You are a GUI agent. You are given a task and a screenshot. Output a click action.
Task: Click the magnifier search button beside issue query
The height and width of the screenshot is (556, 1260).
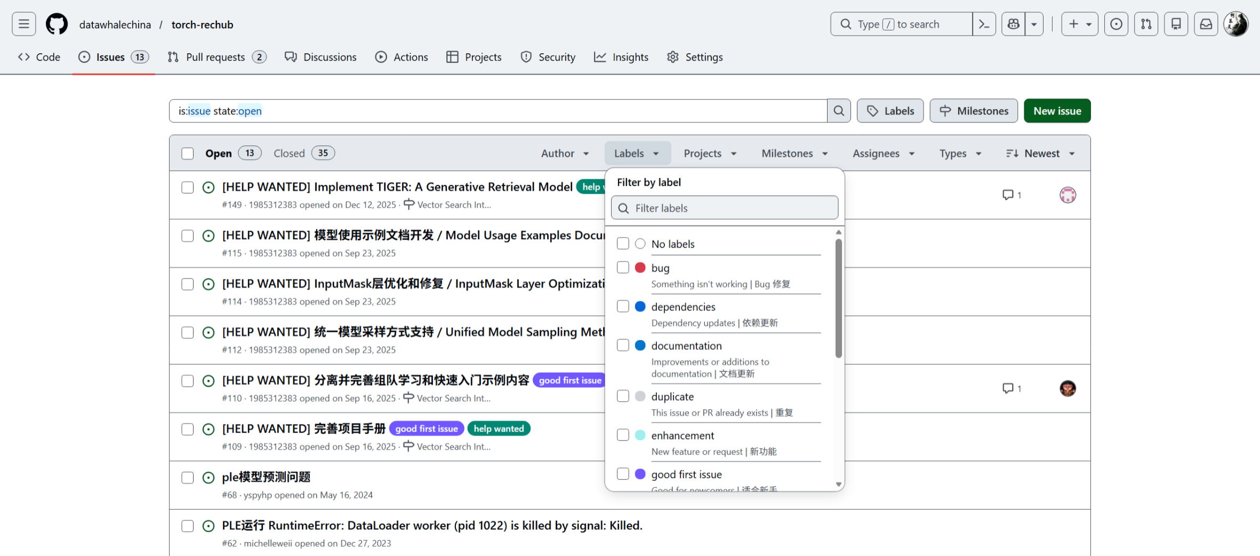click(x=839, y=111)
